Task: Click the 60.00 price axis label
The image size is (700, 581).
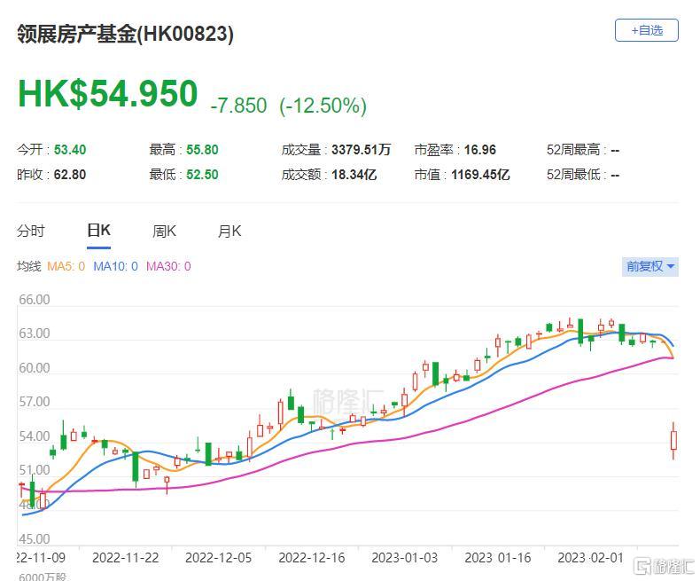Action: coord(35,368)
